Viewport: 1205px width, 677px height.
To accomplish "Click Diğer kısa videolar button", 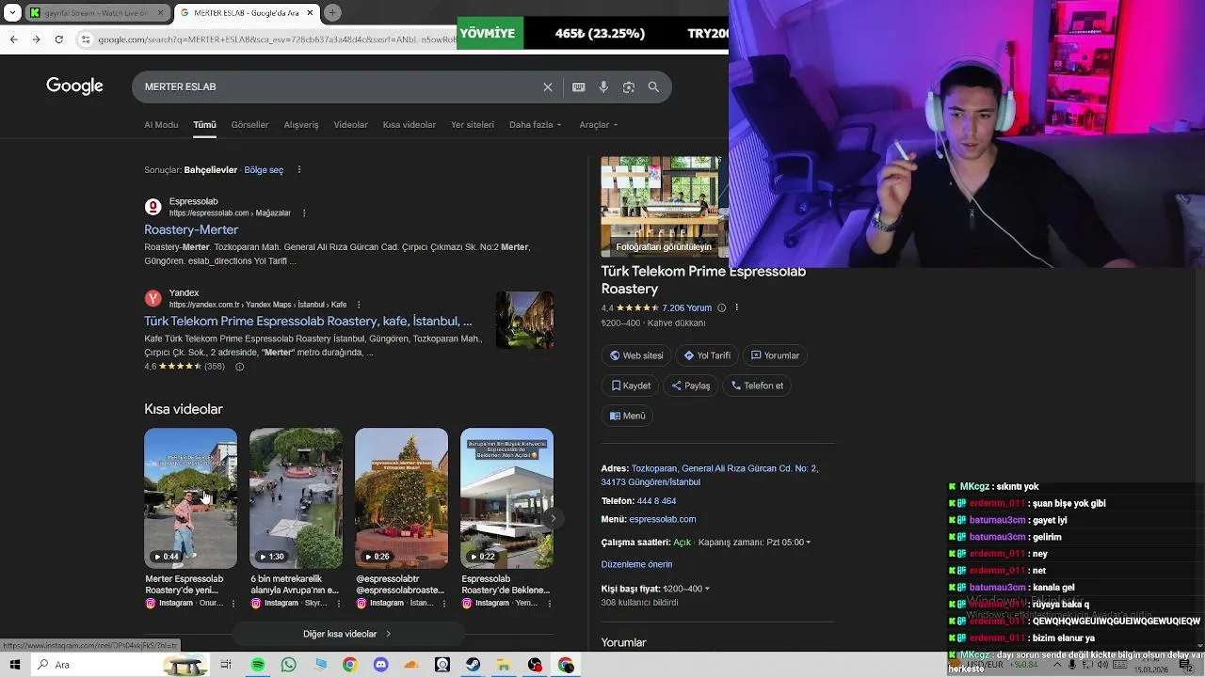I will point(346,634).
